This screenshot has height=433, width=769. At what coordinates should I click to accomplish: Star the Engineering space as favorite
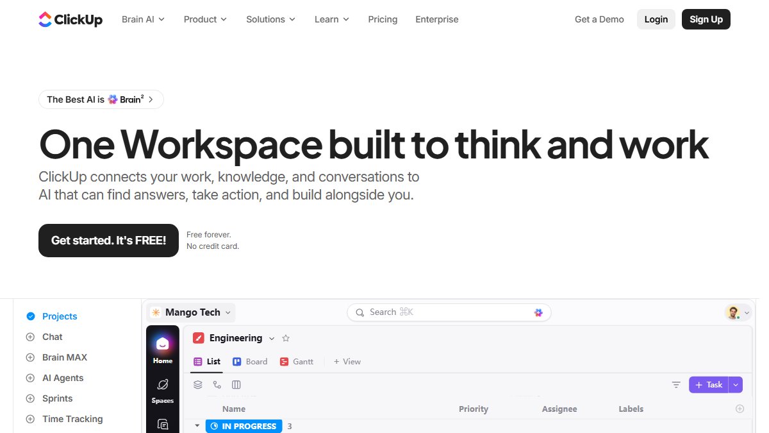coord(286,338)
